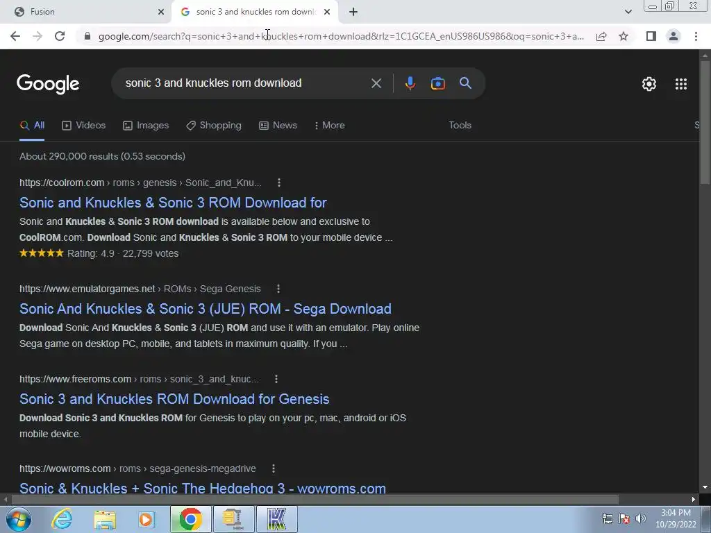Click the volume speaker tray icon
The image size is (711, 533).
[641, 518]
